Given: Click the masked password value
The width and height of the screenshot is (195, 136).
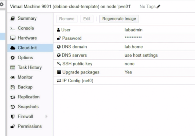Looking at the screenshot, I should 133,37.
